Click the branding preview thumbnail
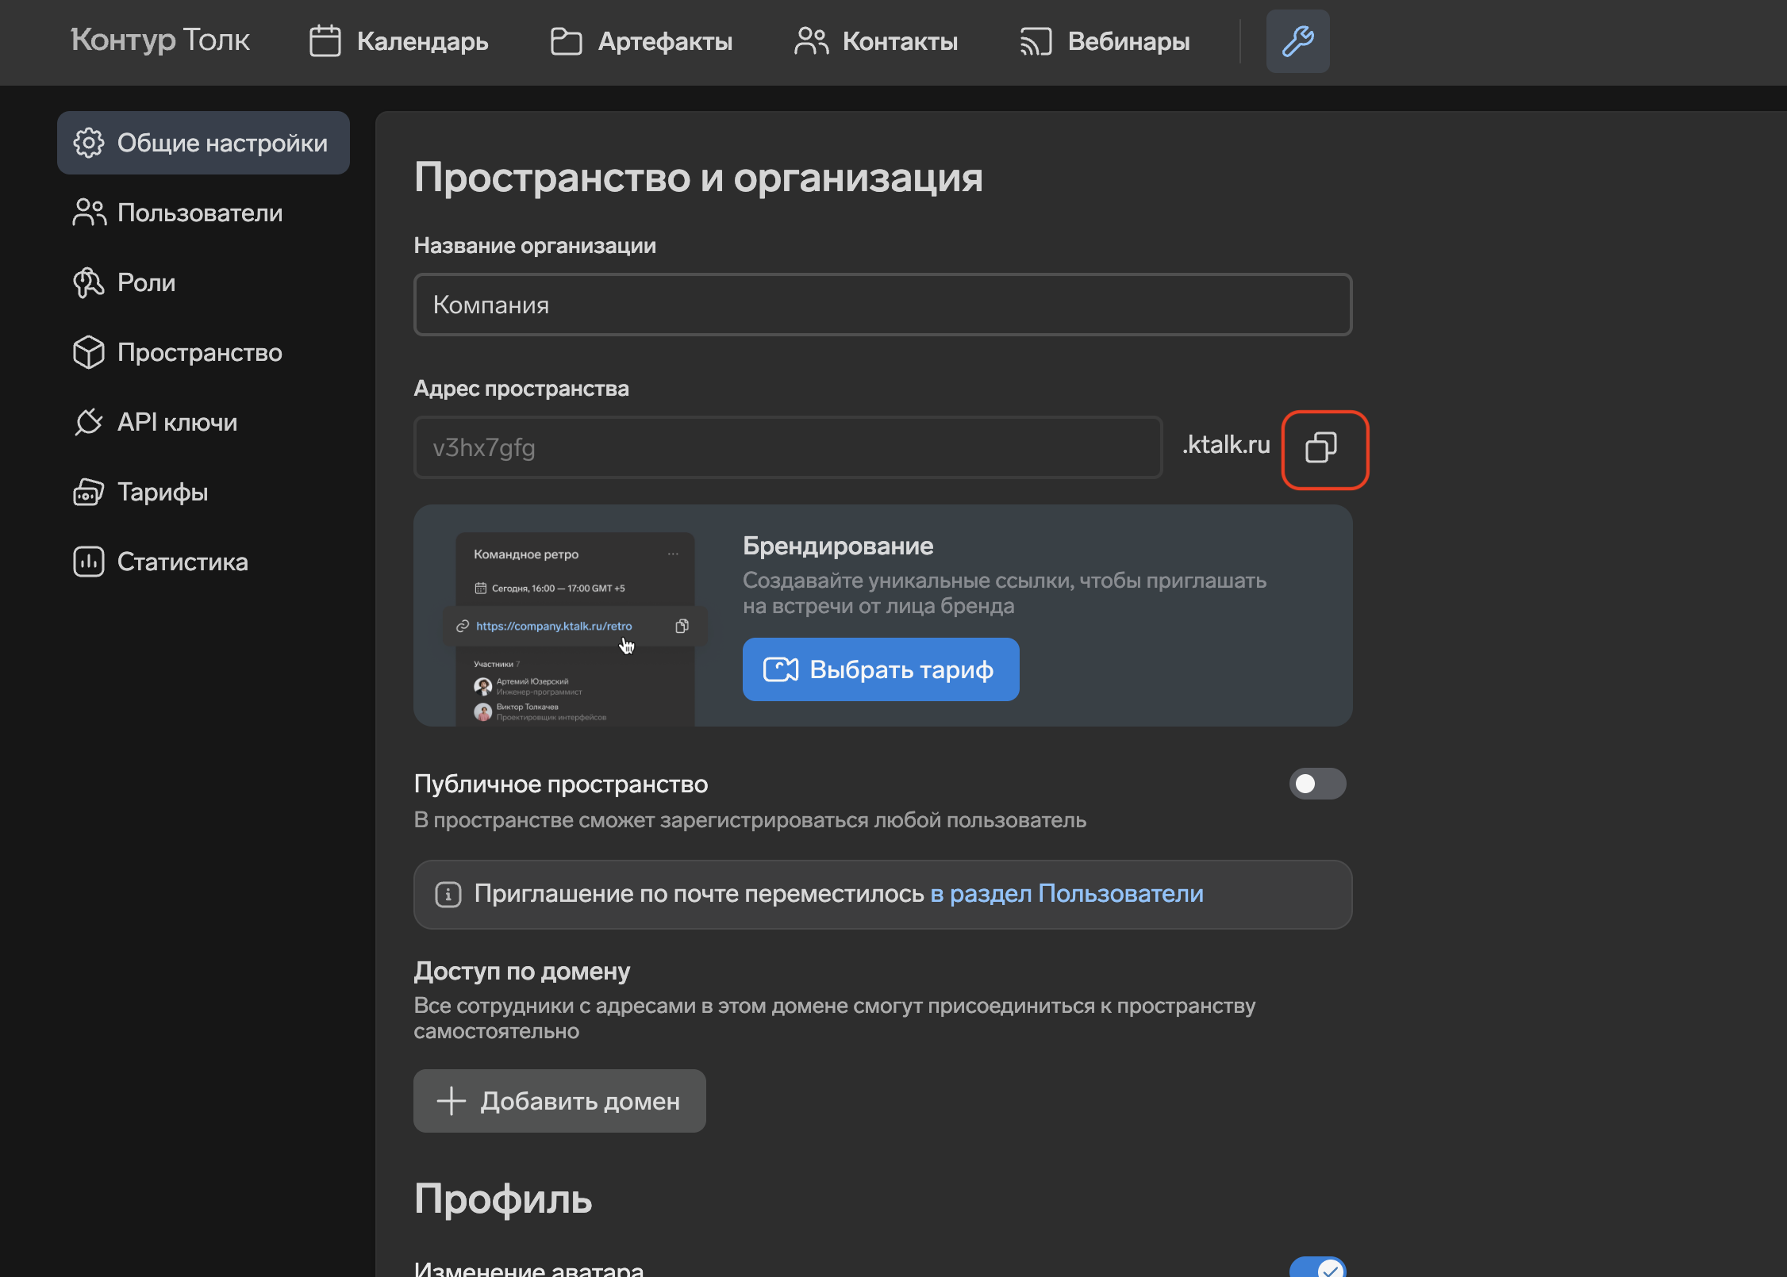Image resolution: width=1787 pixels, height=1277 pixels. pos(575,628)
